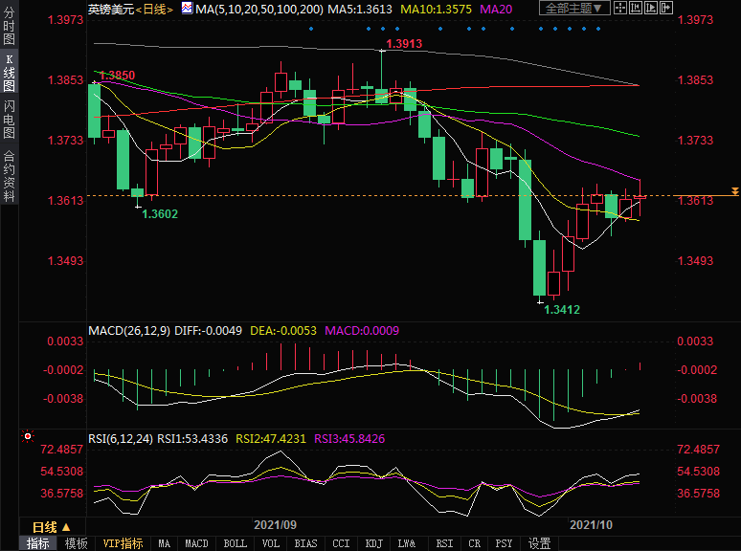Viewport: 741px width, 551px height.
Task: Toggle the KDJ indicator on
Action: click(374, 543)
